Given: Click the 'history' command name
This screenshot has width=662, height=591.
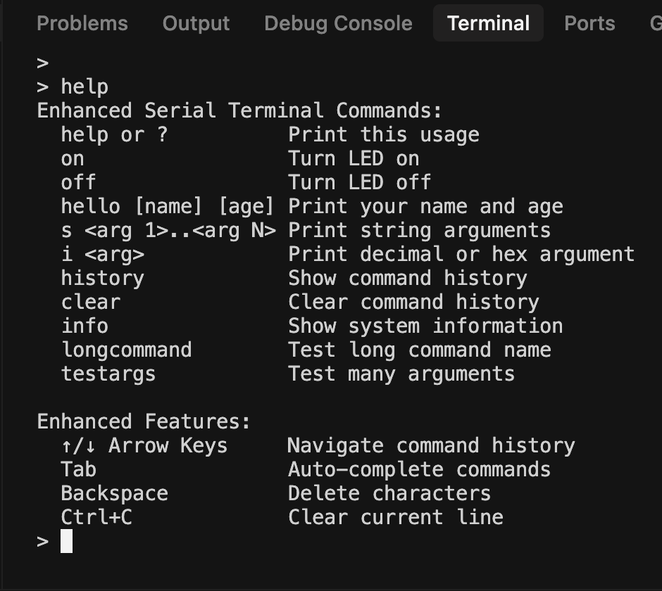Looking at the screenshot, I should [103, 279].
